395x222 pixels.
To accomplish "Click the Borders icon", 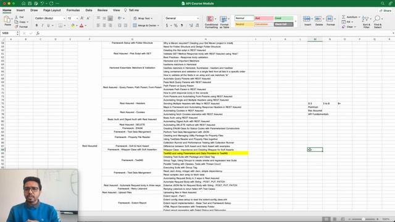I will (60, 25).
